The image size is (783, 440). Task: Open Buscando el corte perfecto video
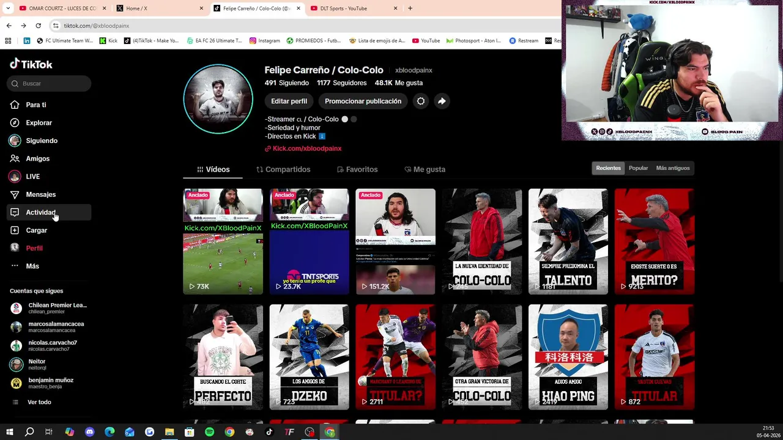coord(223,357)
